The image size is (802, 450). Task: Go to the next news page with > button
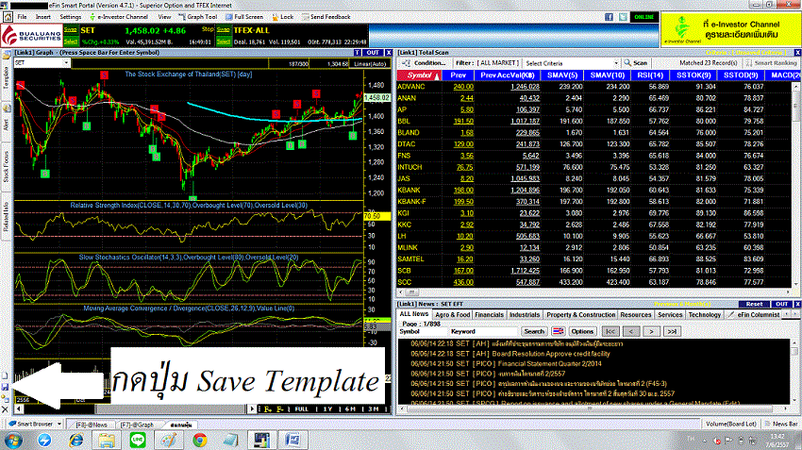point(651,331)
